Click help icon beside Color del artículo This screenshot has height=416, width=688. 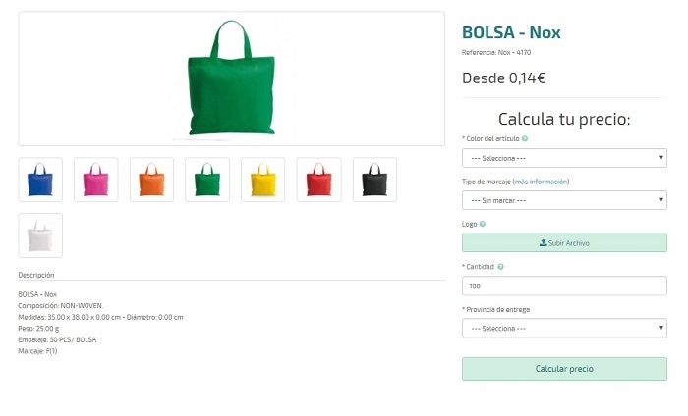(x=525, y=139)
